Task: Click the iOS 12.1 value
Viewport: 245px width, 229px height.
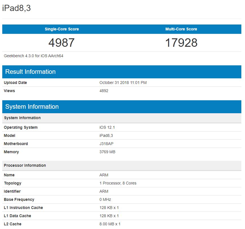Action: (107, 127)
